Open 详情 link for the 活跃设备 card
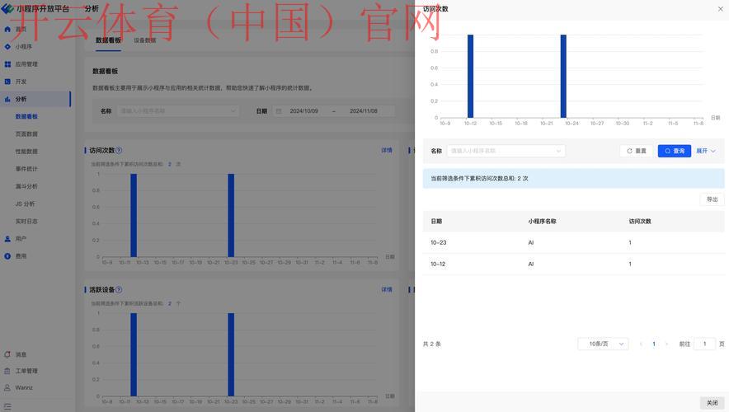 tap(387, 290)
